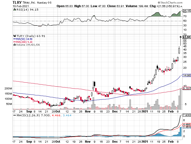Click the 'Sep' label under the price panel

(29, 111)
